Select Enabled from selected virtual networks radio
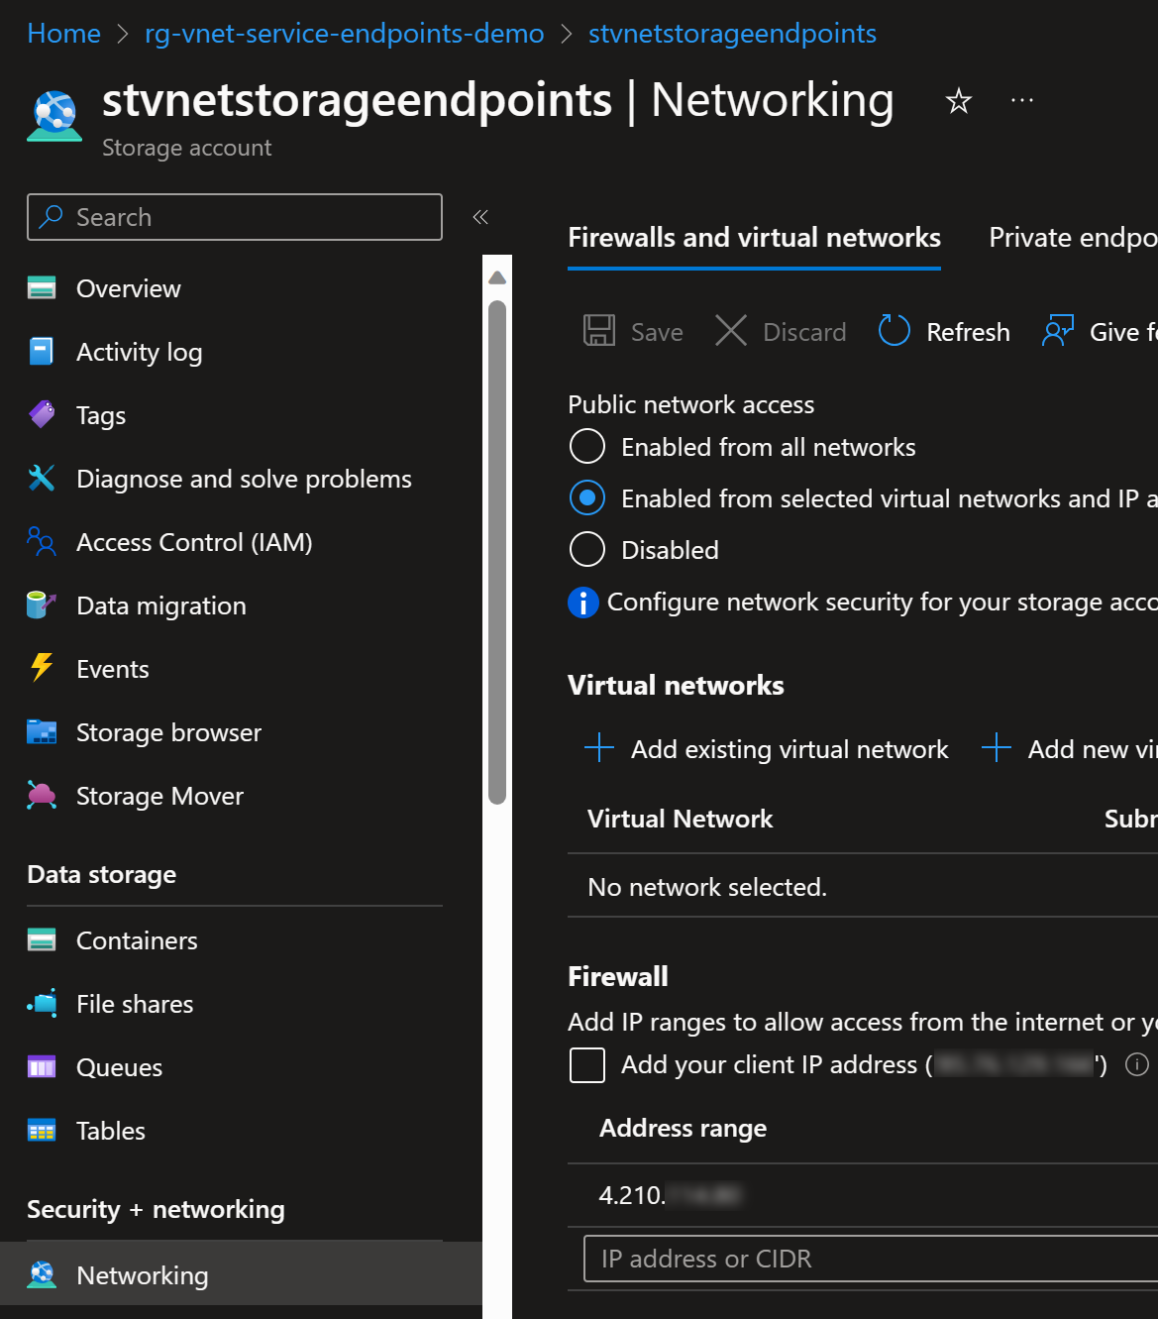Image resolution: width=1158 pixels, height=1319 pixels. click(x=587, y=497)
